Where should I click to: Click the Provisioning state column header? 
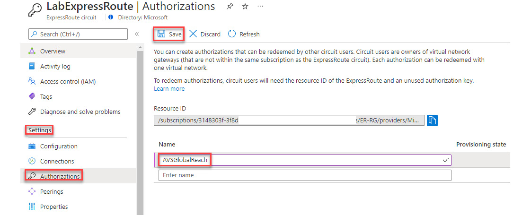[x=481, y=144]
